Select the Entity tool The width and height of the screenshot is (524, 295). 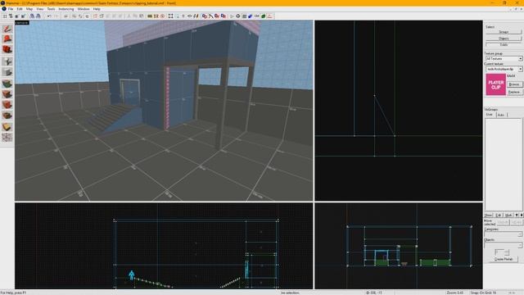(7, 61)
